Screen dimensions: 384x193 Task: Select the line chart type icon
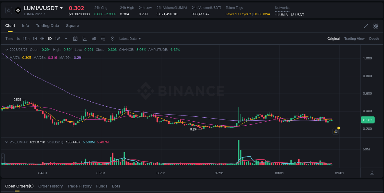[84, 39]
